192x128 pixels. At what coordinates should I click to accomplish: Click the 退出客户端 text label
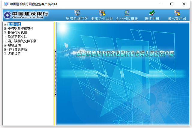pos(177,19)
